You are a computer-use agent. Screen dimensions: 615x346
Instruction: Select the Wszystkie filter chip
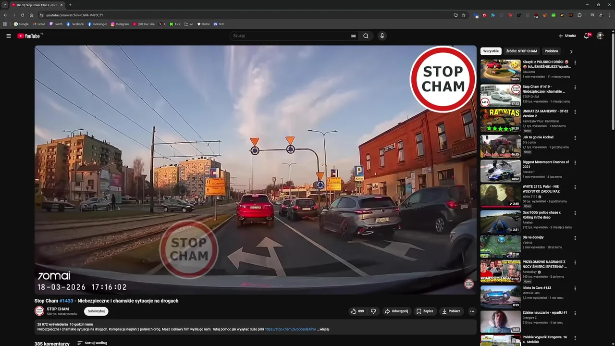pos(491,51)
